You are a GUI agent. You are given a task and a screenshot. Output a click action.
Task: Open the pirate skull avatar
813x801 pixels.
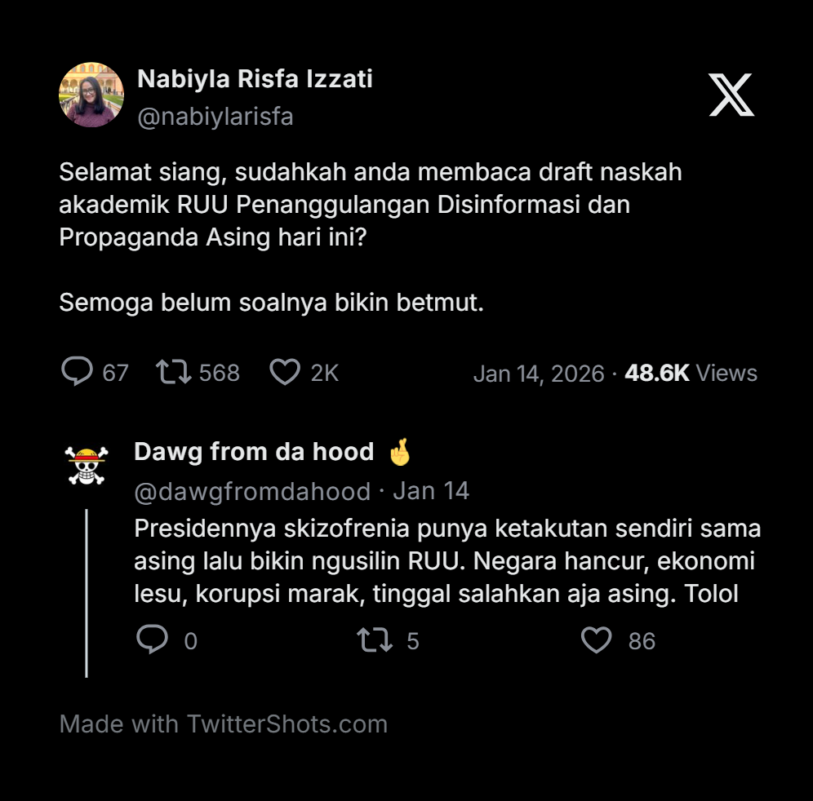click(87, 467)
